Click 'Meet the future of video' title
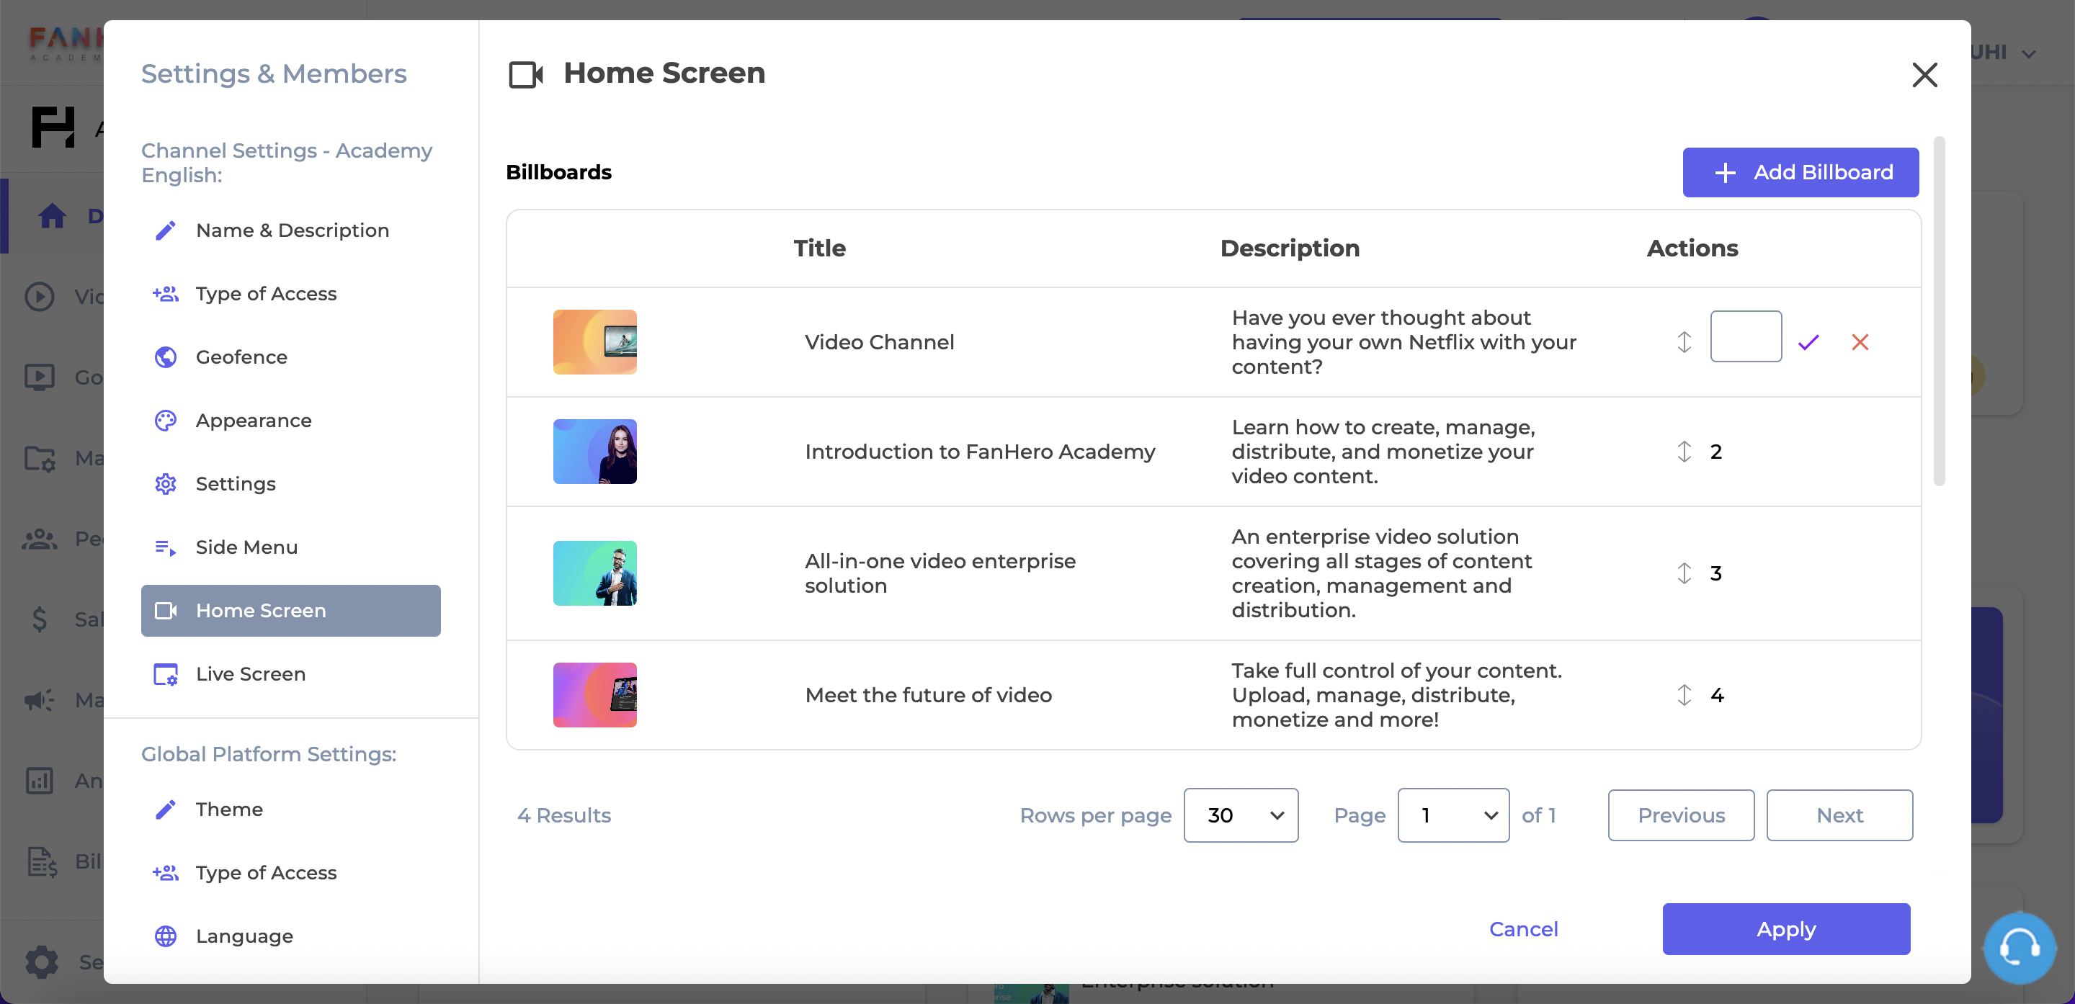 pos(928,695)
